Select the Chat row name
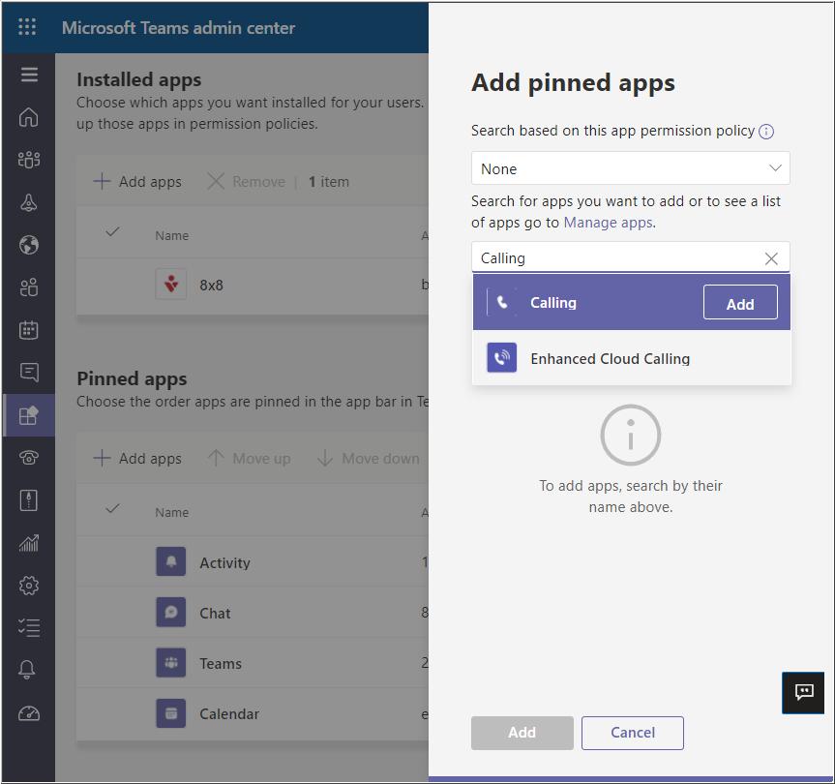The image size is (835, 784). (215, 614)
